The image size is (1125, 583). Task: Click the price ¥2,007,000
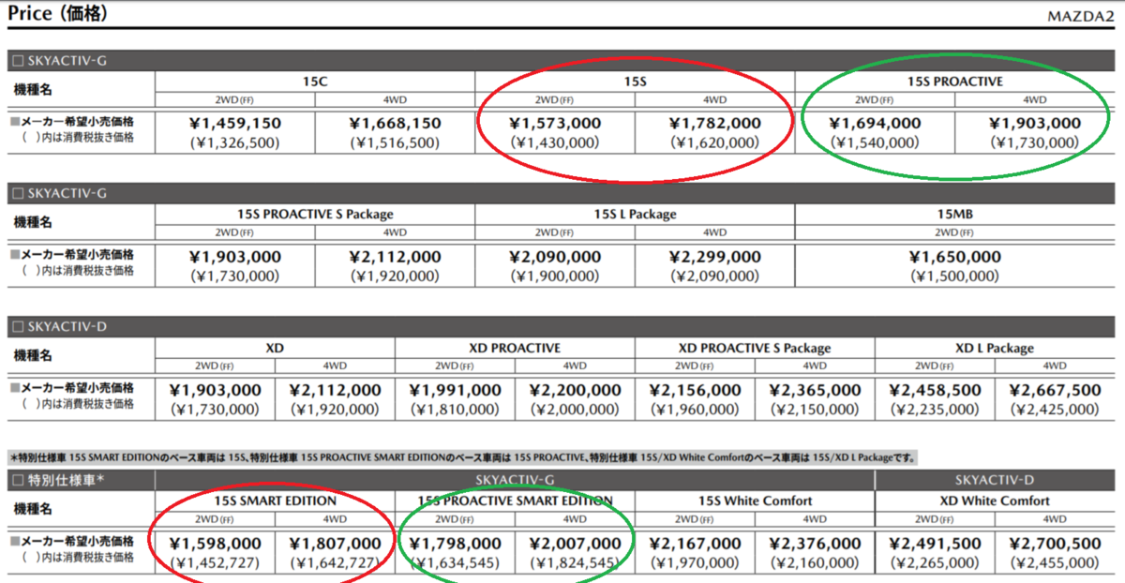pos(575,544)
